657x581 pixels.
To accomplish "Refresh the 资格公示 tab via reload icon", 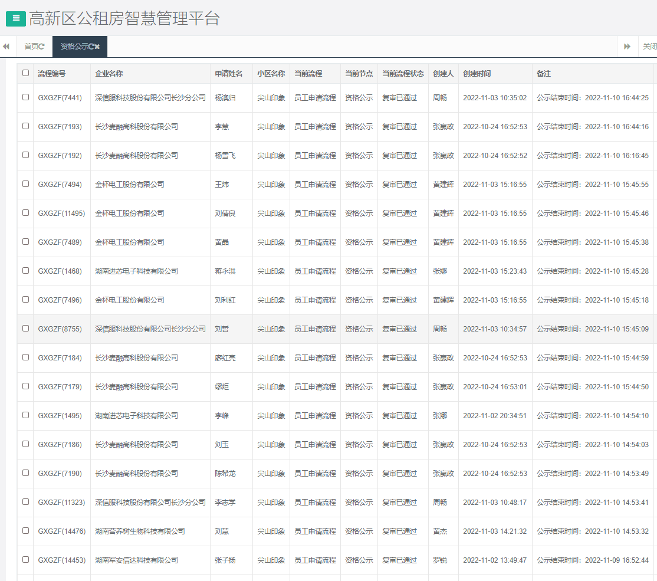I will (91, 47).
